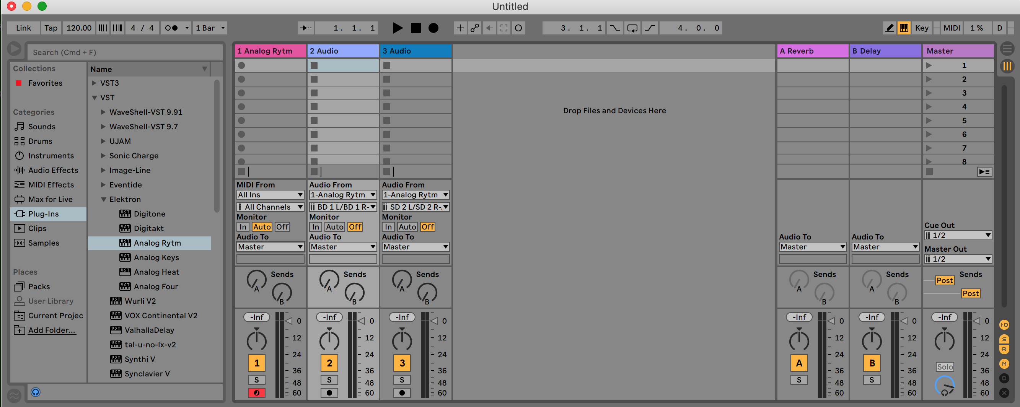
Task: Open the 1 Bar quantization dropdown
Action: (x=210, y=28)
